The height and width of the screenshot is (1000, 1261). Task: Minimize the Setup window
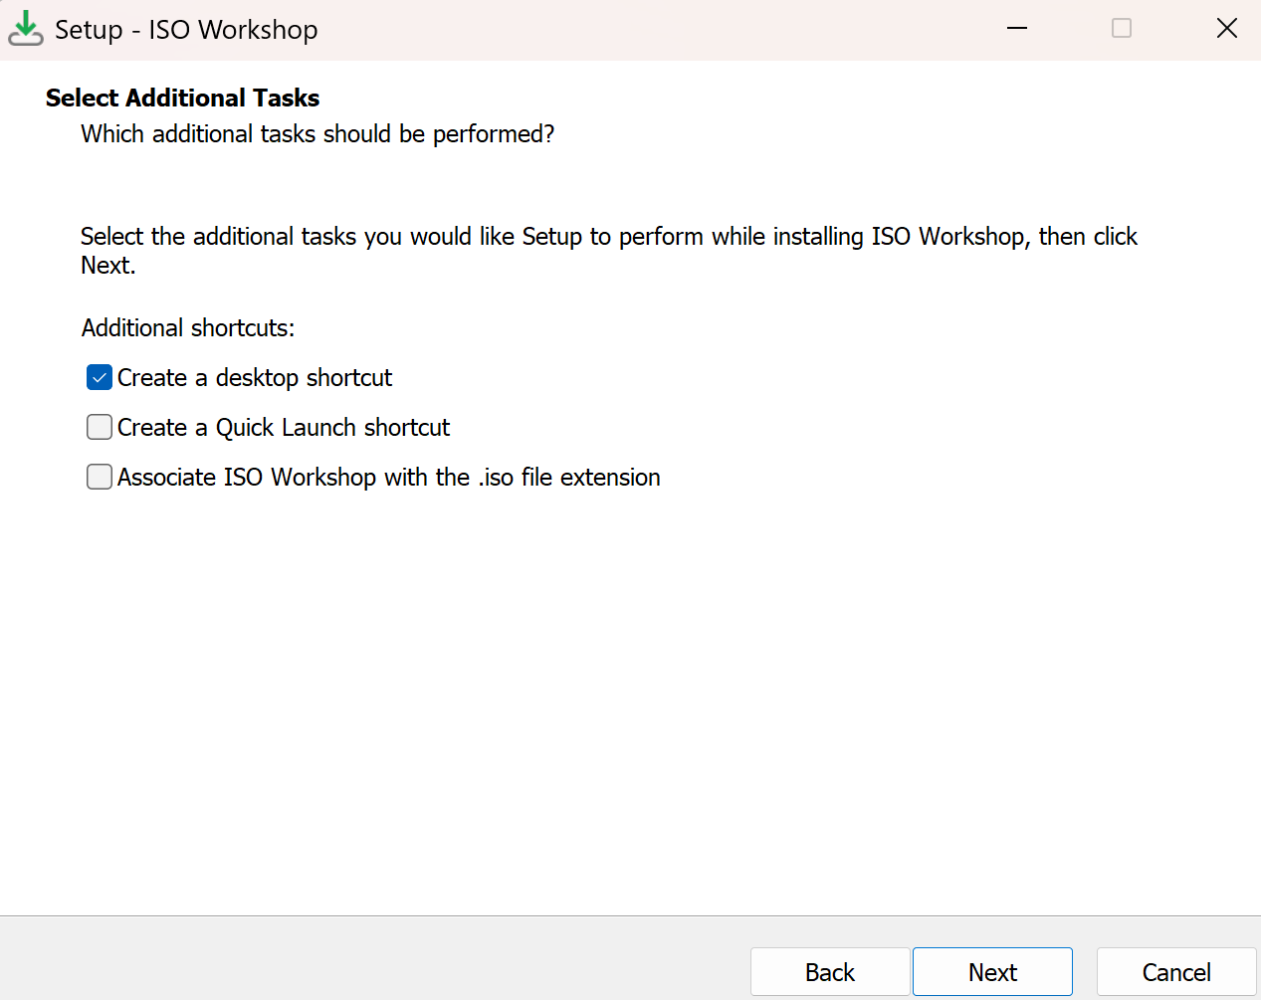1017,28
